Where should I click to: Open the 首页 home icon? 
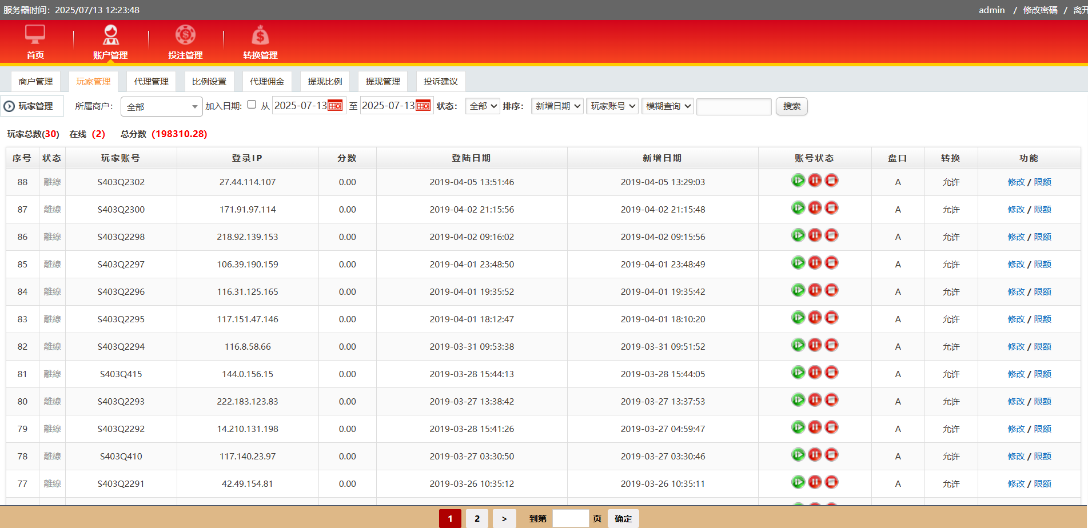click(x=35, y=35)
